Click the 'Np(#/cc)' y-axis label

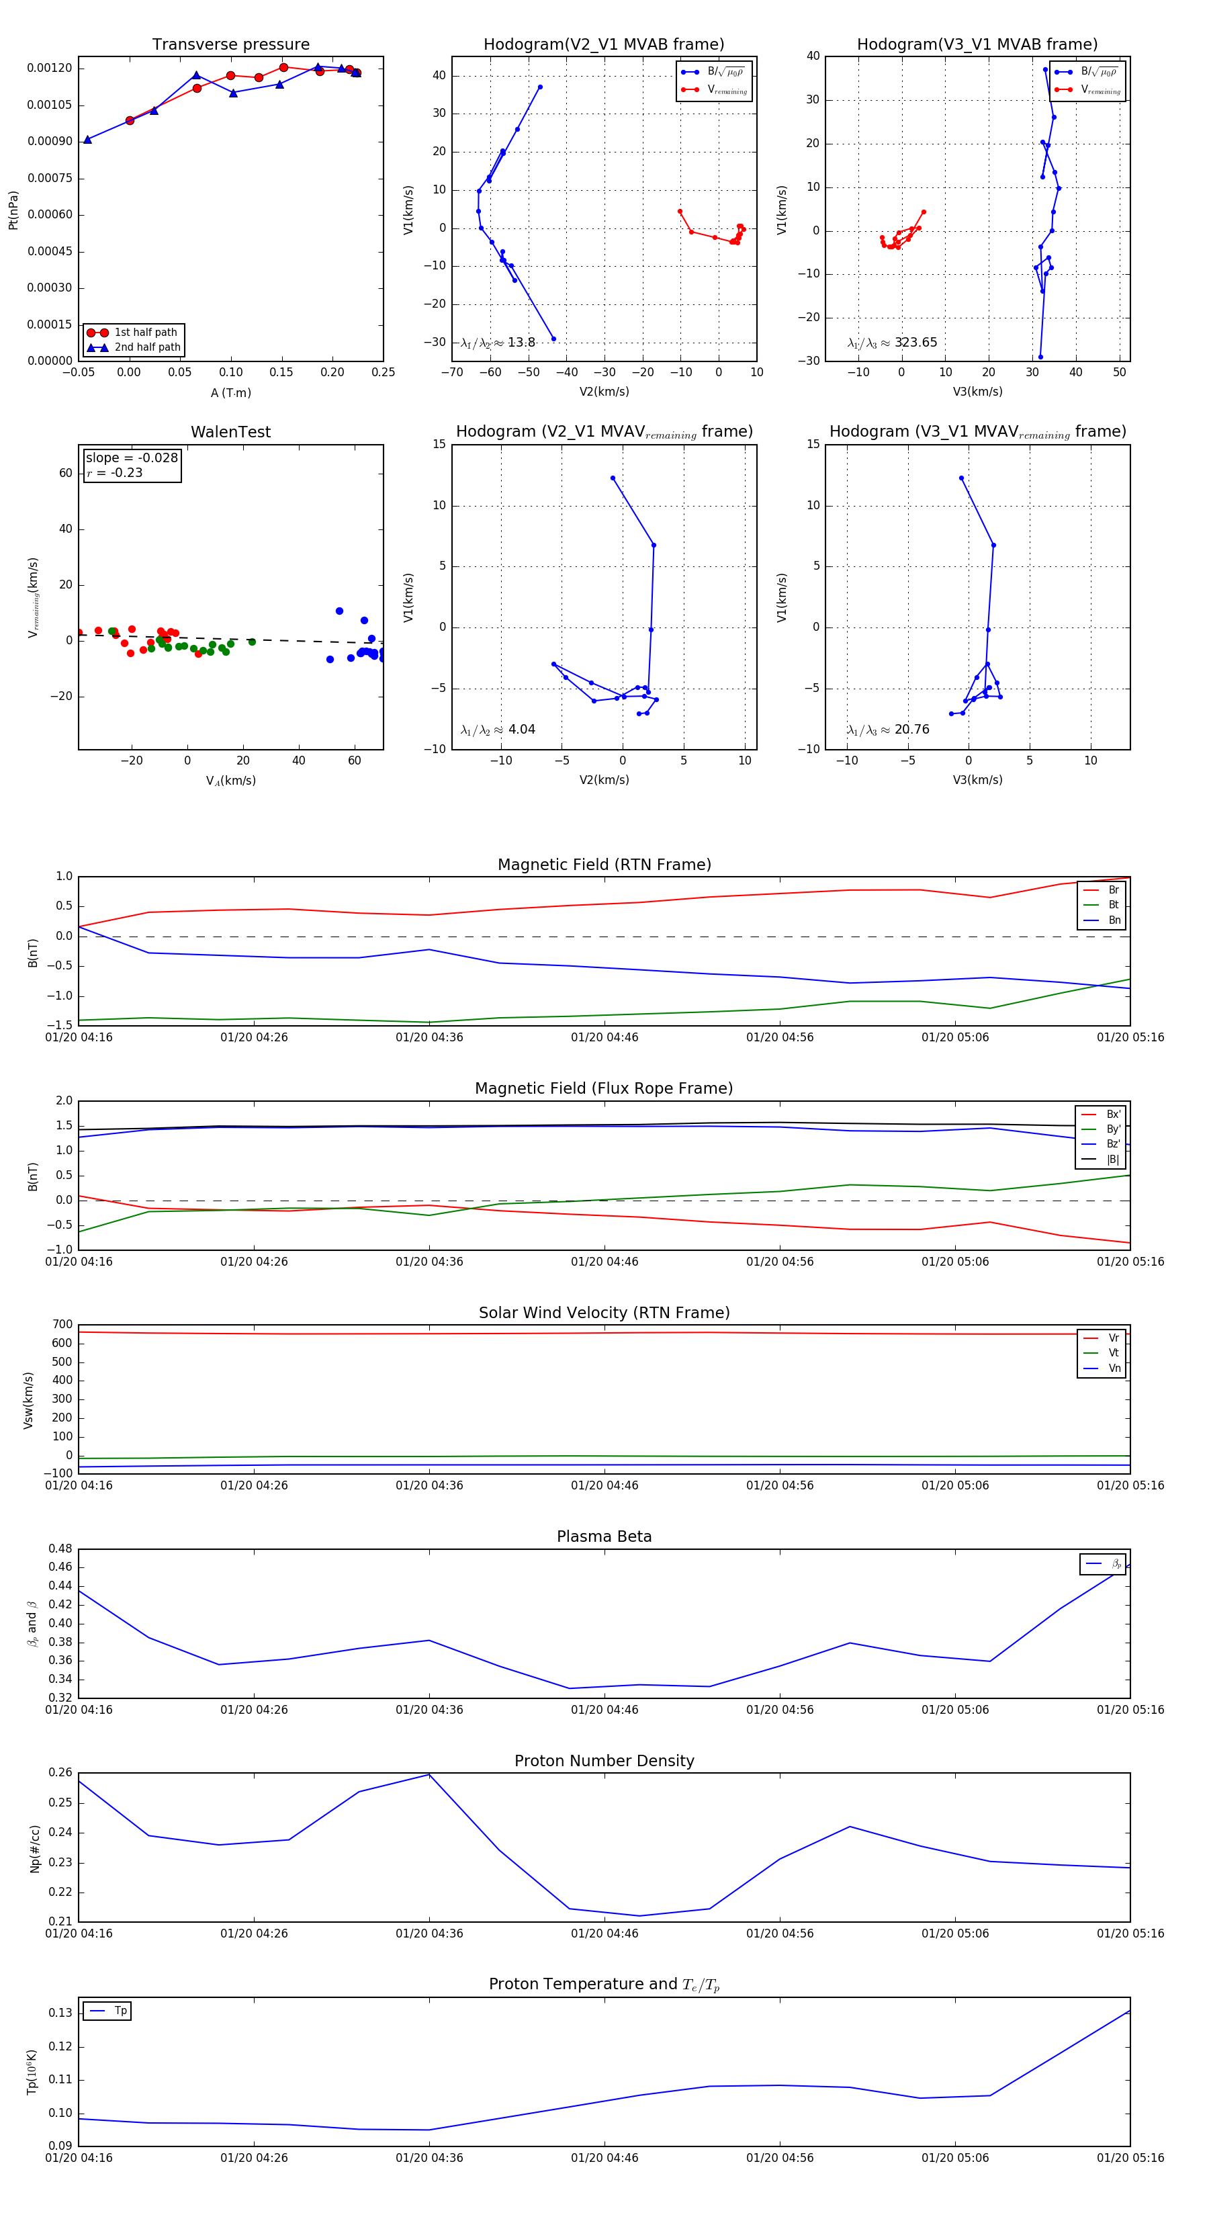(34, 1848)
